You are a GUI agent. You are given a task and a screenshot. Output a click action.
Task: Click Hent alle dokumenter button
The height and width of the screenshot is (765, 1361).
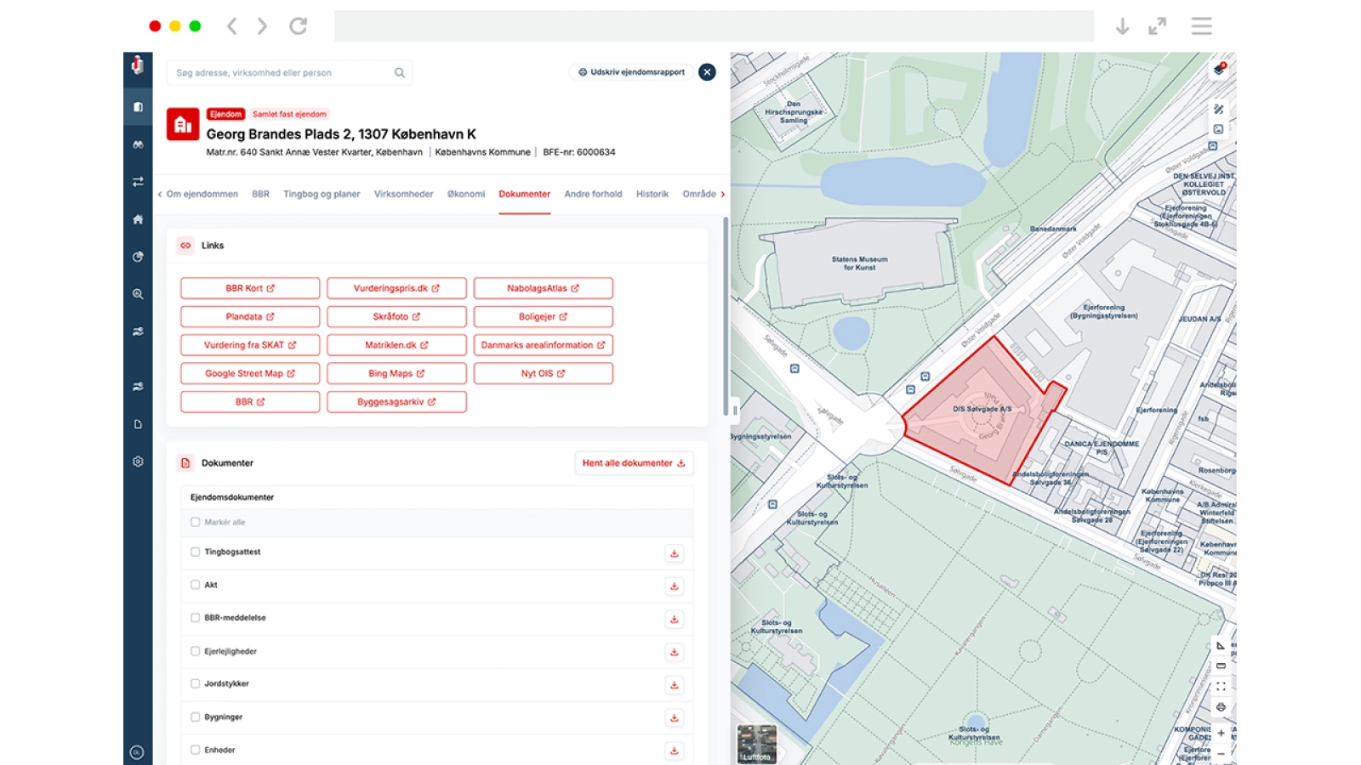(634, 463)
